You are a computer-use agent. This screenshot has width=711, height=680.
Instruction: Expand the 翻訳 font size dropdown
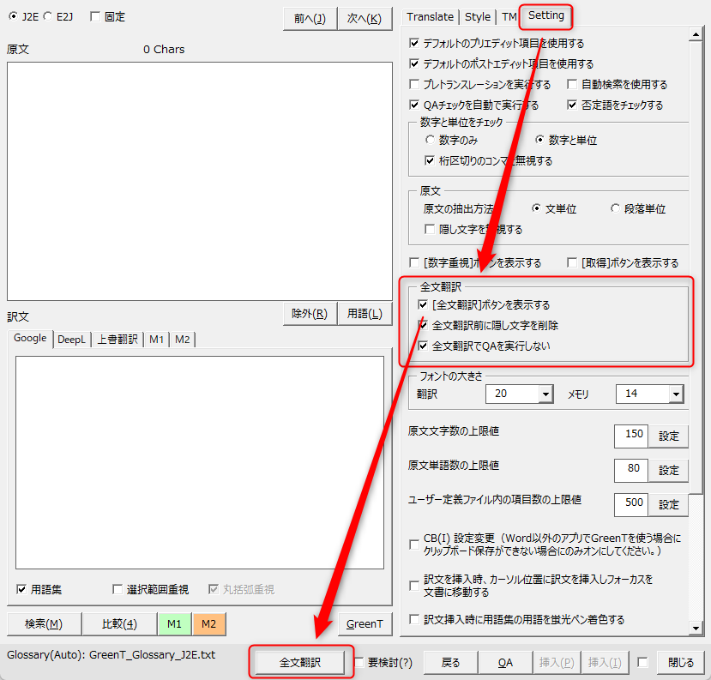pyautogui.click(x=545, y=394)
